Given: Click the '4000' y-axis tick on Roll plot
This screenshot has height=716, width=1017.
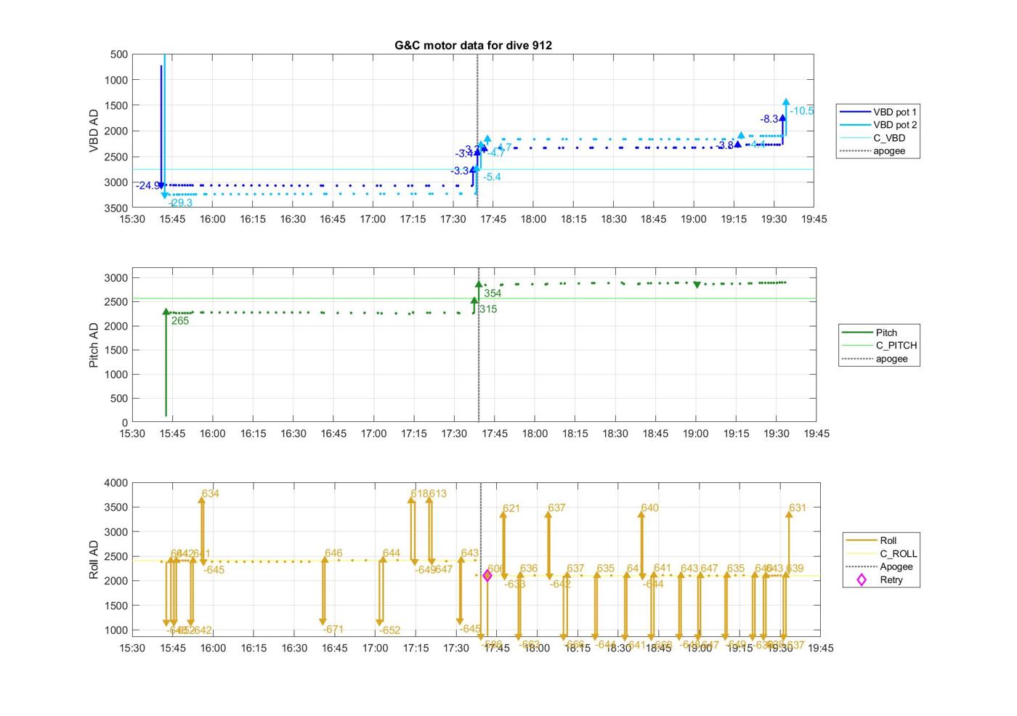Looking at the screenshot, I should [x=117, y=483].
